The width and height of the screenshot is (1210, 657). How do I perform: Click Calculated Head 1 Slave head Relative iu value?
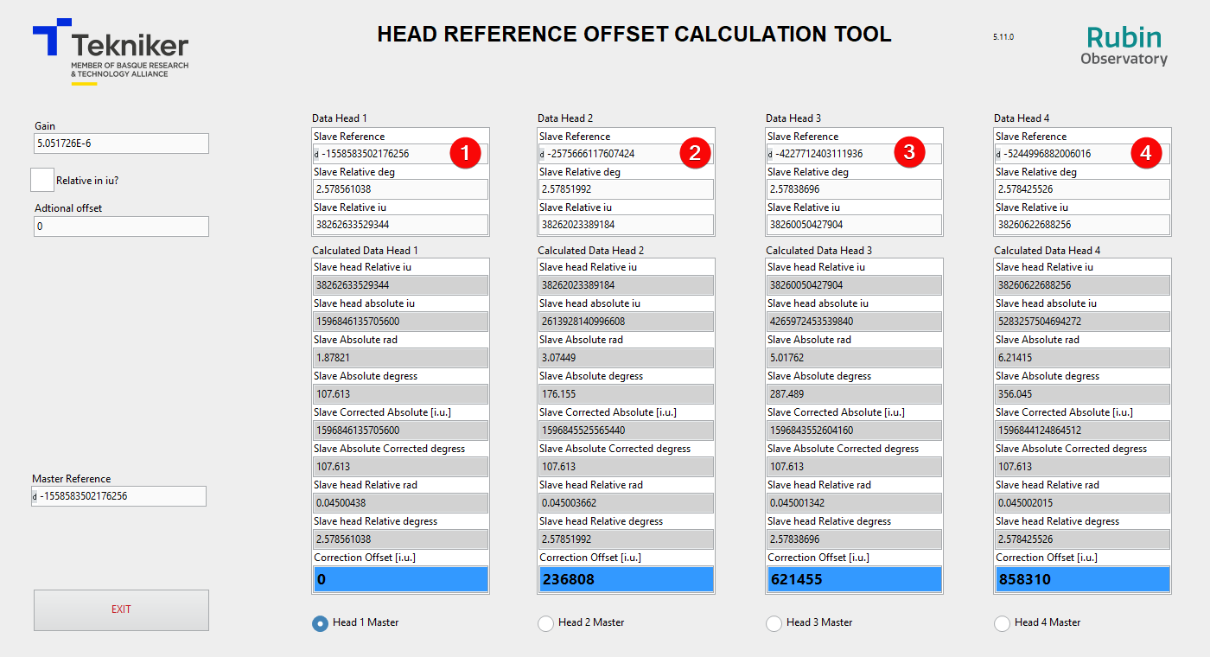click(401, 285)
